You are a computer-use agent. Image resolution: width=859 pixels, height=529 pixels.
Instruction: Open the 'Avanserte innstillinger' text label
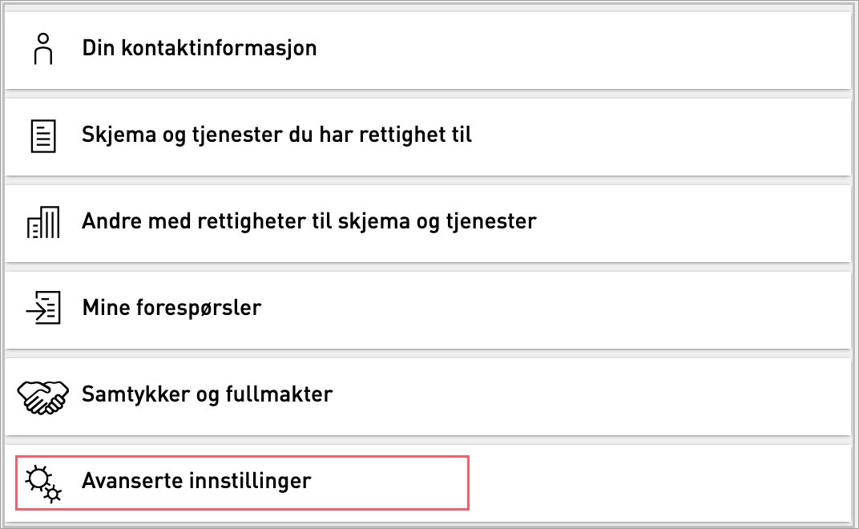tap(196, 481)
